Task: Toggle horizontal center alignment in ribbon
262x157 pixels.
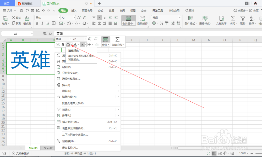Action: (99, 23)
